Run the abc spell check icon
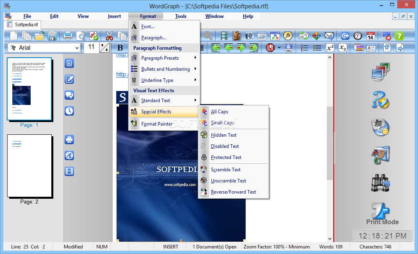418x254 pixels. click(93, 36)
